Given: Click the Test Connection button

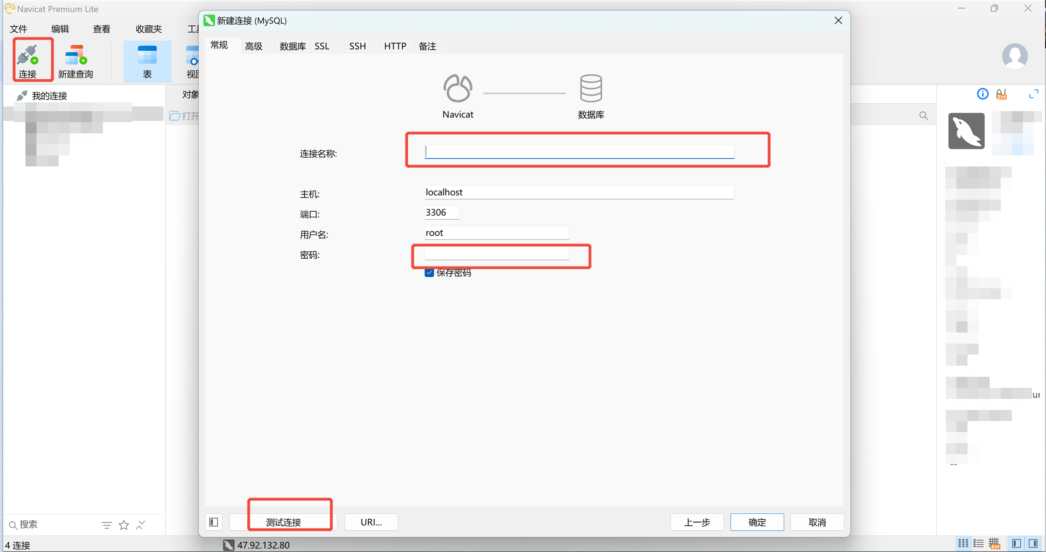Looking at the screenshot, I should pos(283,522).
